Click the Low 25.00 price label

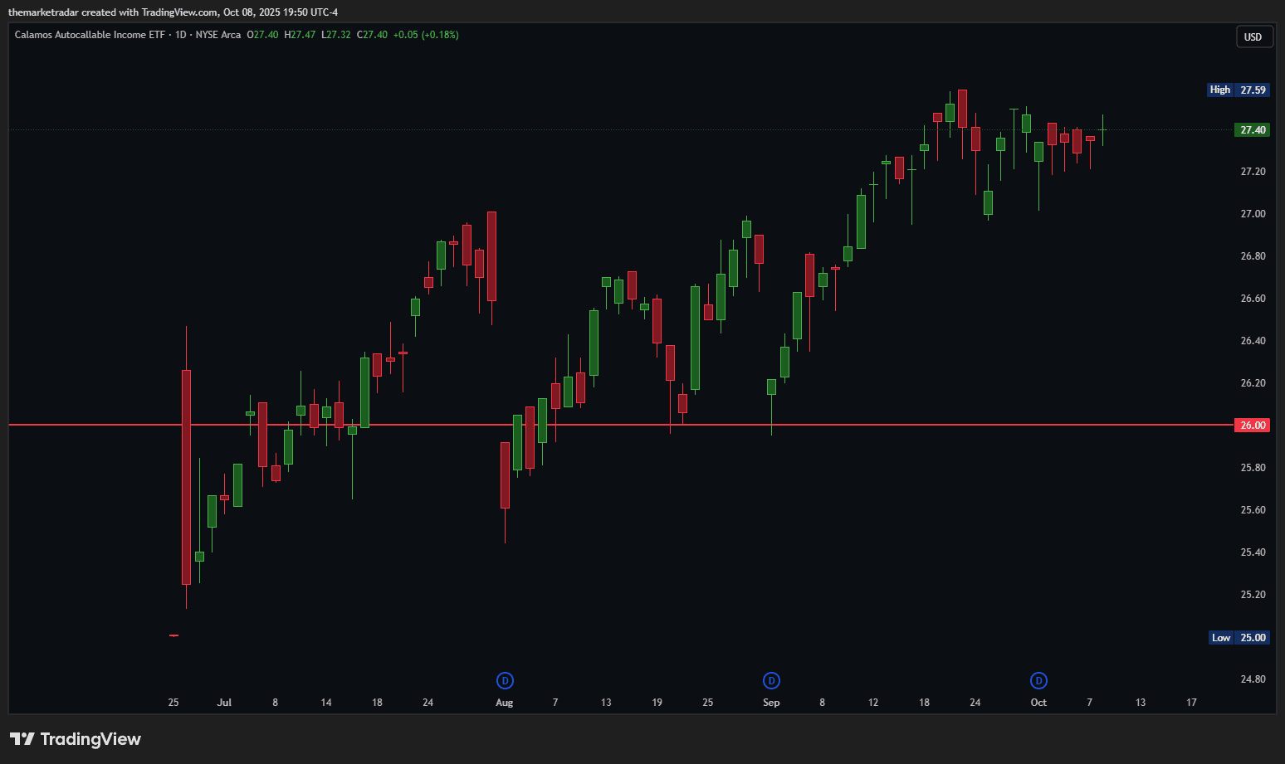[x=1239, y=638]
